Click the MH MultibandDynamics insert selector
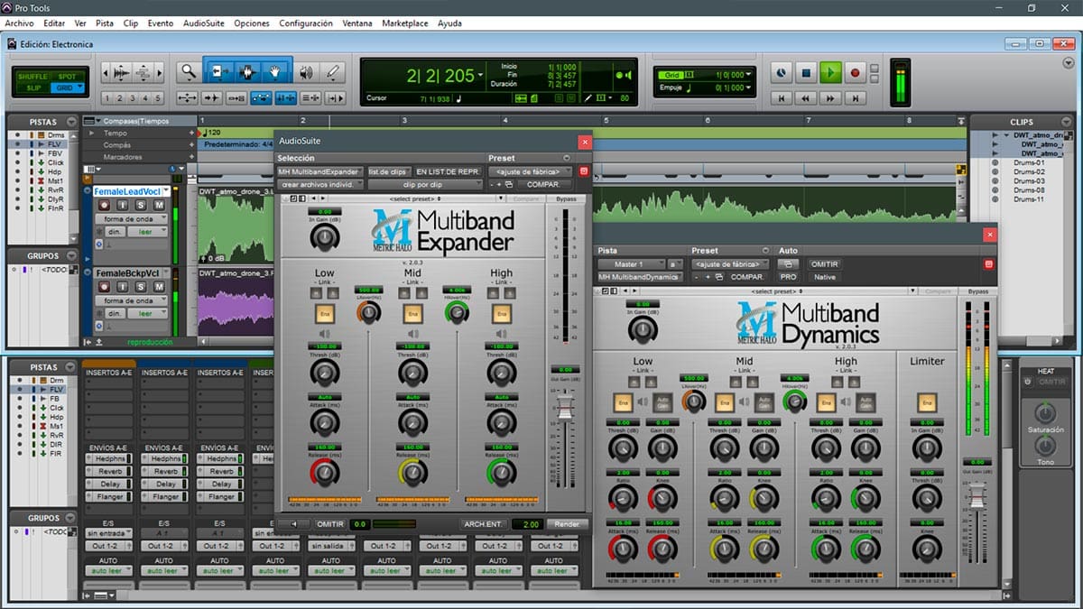Image resolution: width=1083 pixels, height=609 pixels. coord(639,277)
